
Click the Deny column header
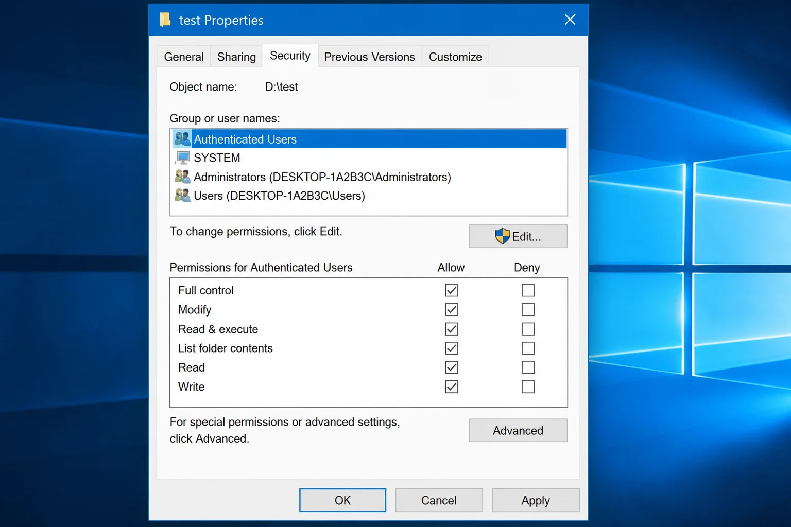(x=527, y=267)
